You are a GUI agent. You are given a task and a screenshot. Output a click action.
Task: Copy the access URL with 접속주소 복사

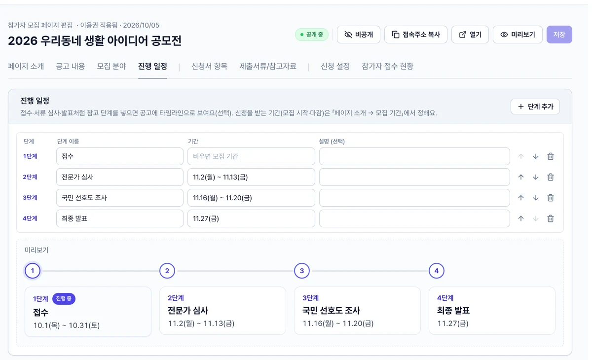click(416, 35)
